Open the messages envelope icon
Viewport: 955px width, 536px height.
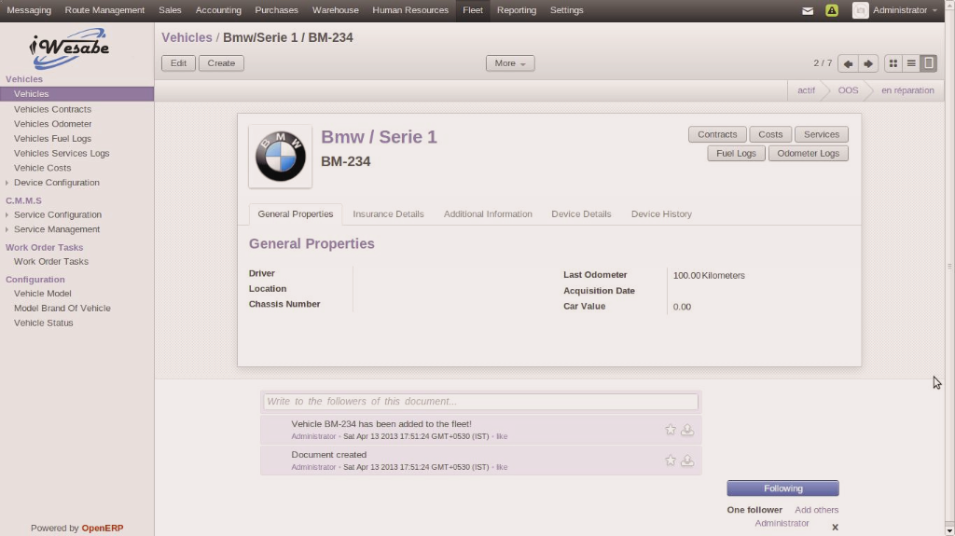pyautogui.click(x=808, y=10)
